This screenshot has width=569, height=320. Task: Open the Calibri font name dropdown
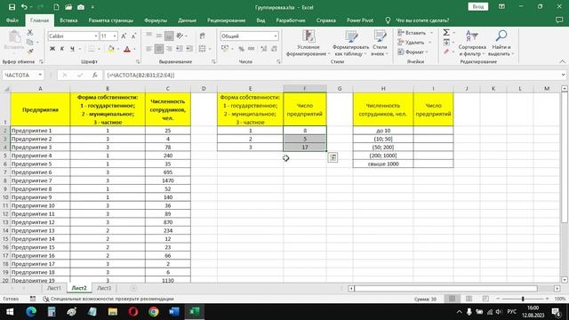96,36
